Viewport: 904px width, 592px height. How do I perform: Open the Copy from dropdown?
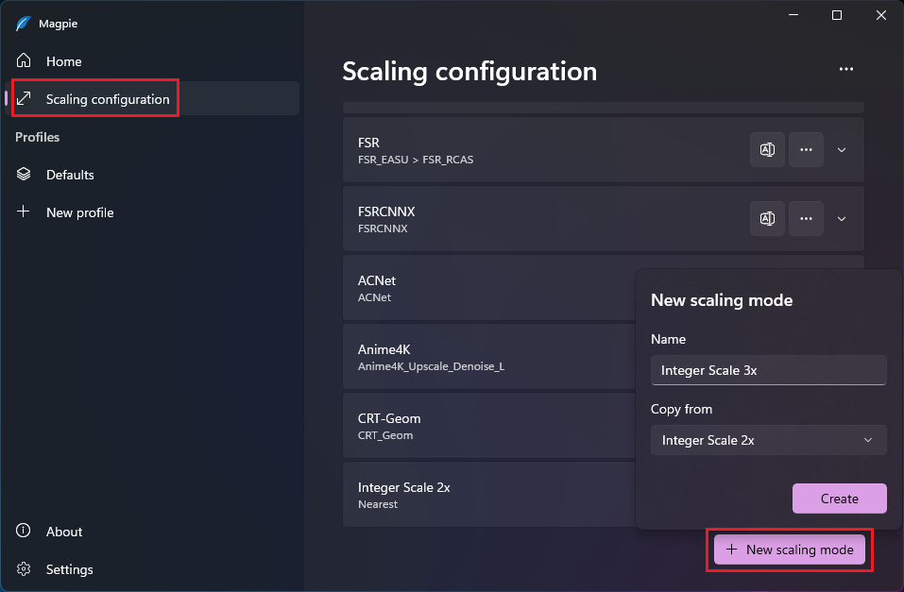coord(768,440)
